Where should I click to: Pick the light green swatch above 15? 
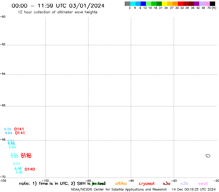[x=149, y=4]
